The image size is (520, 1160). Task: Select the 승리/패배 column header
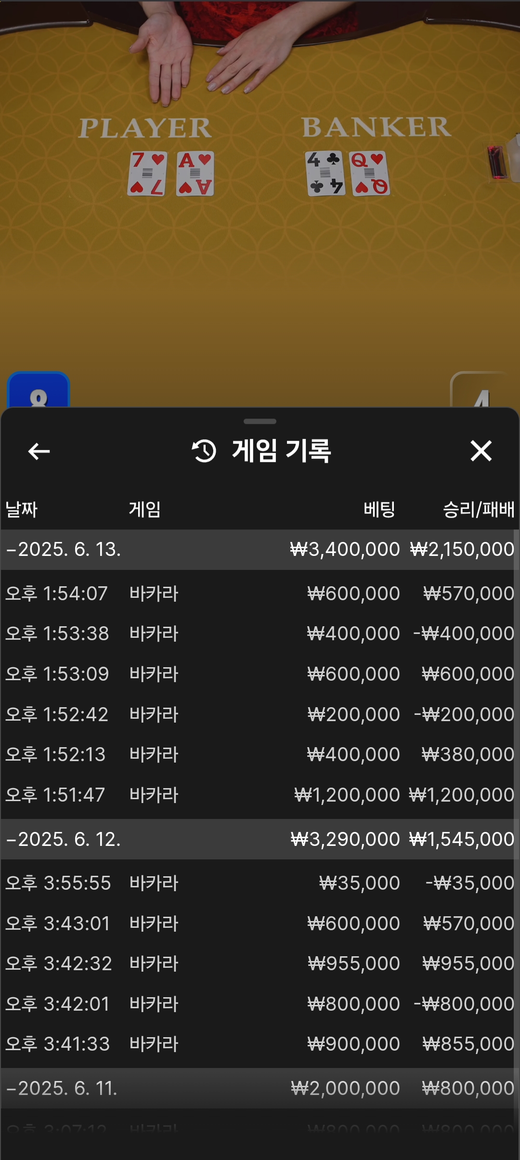coord(479,509)
